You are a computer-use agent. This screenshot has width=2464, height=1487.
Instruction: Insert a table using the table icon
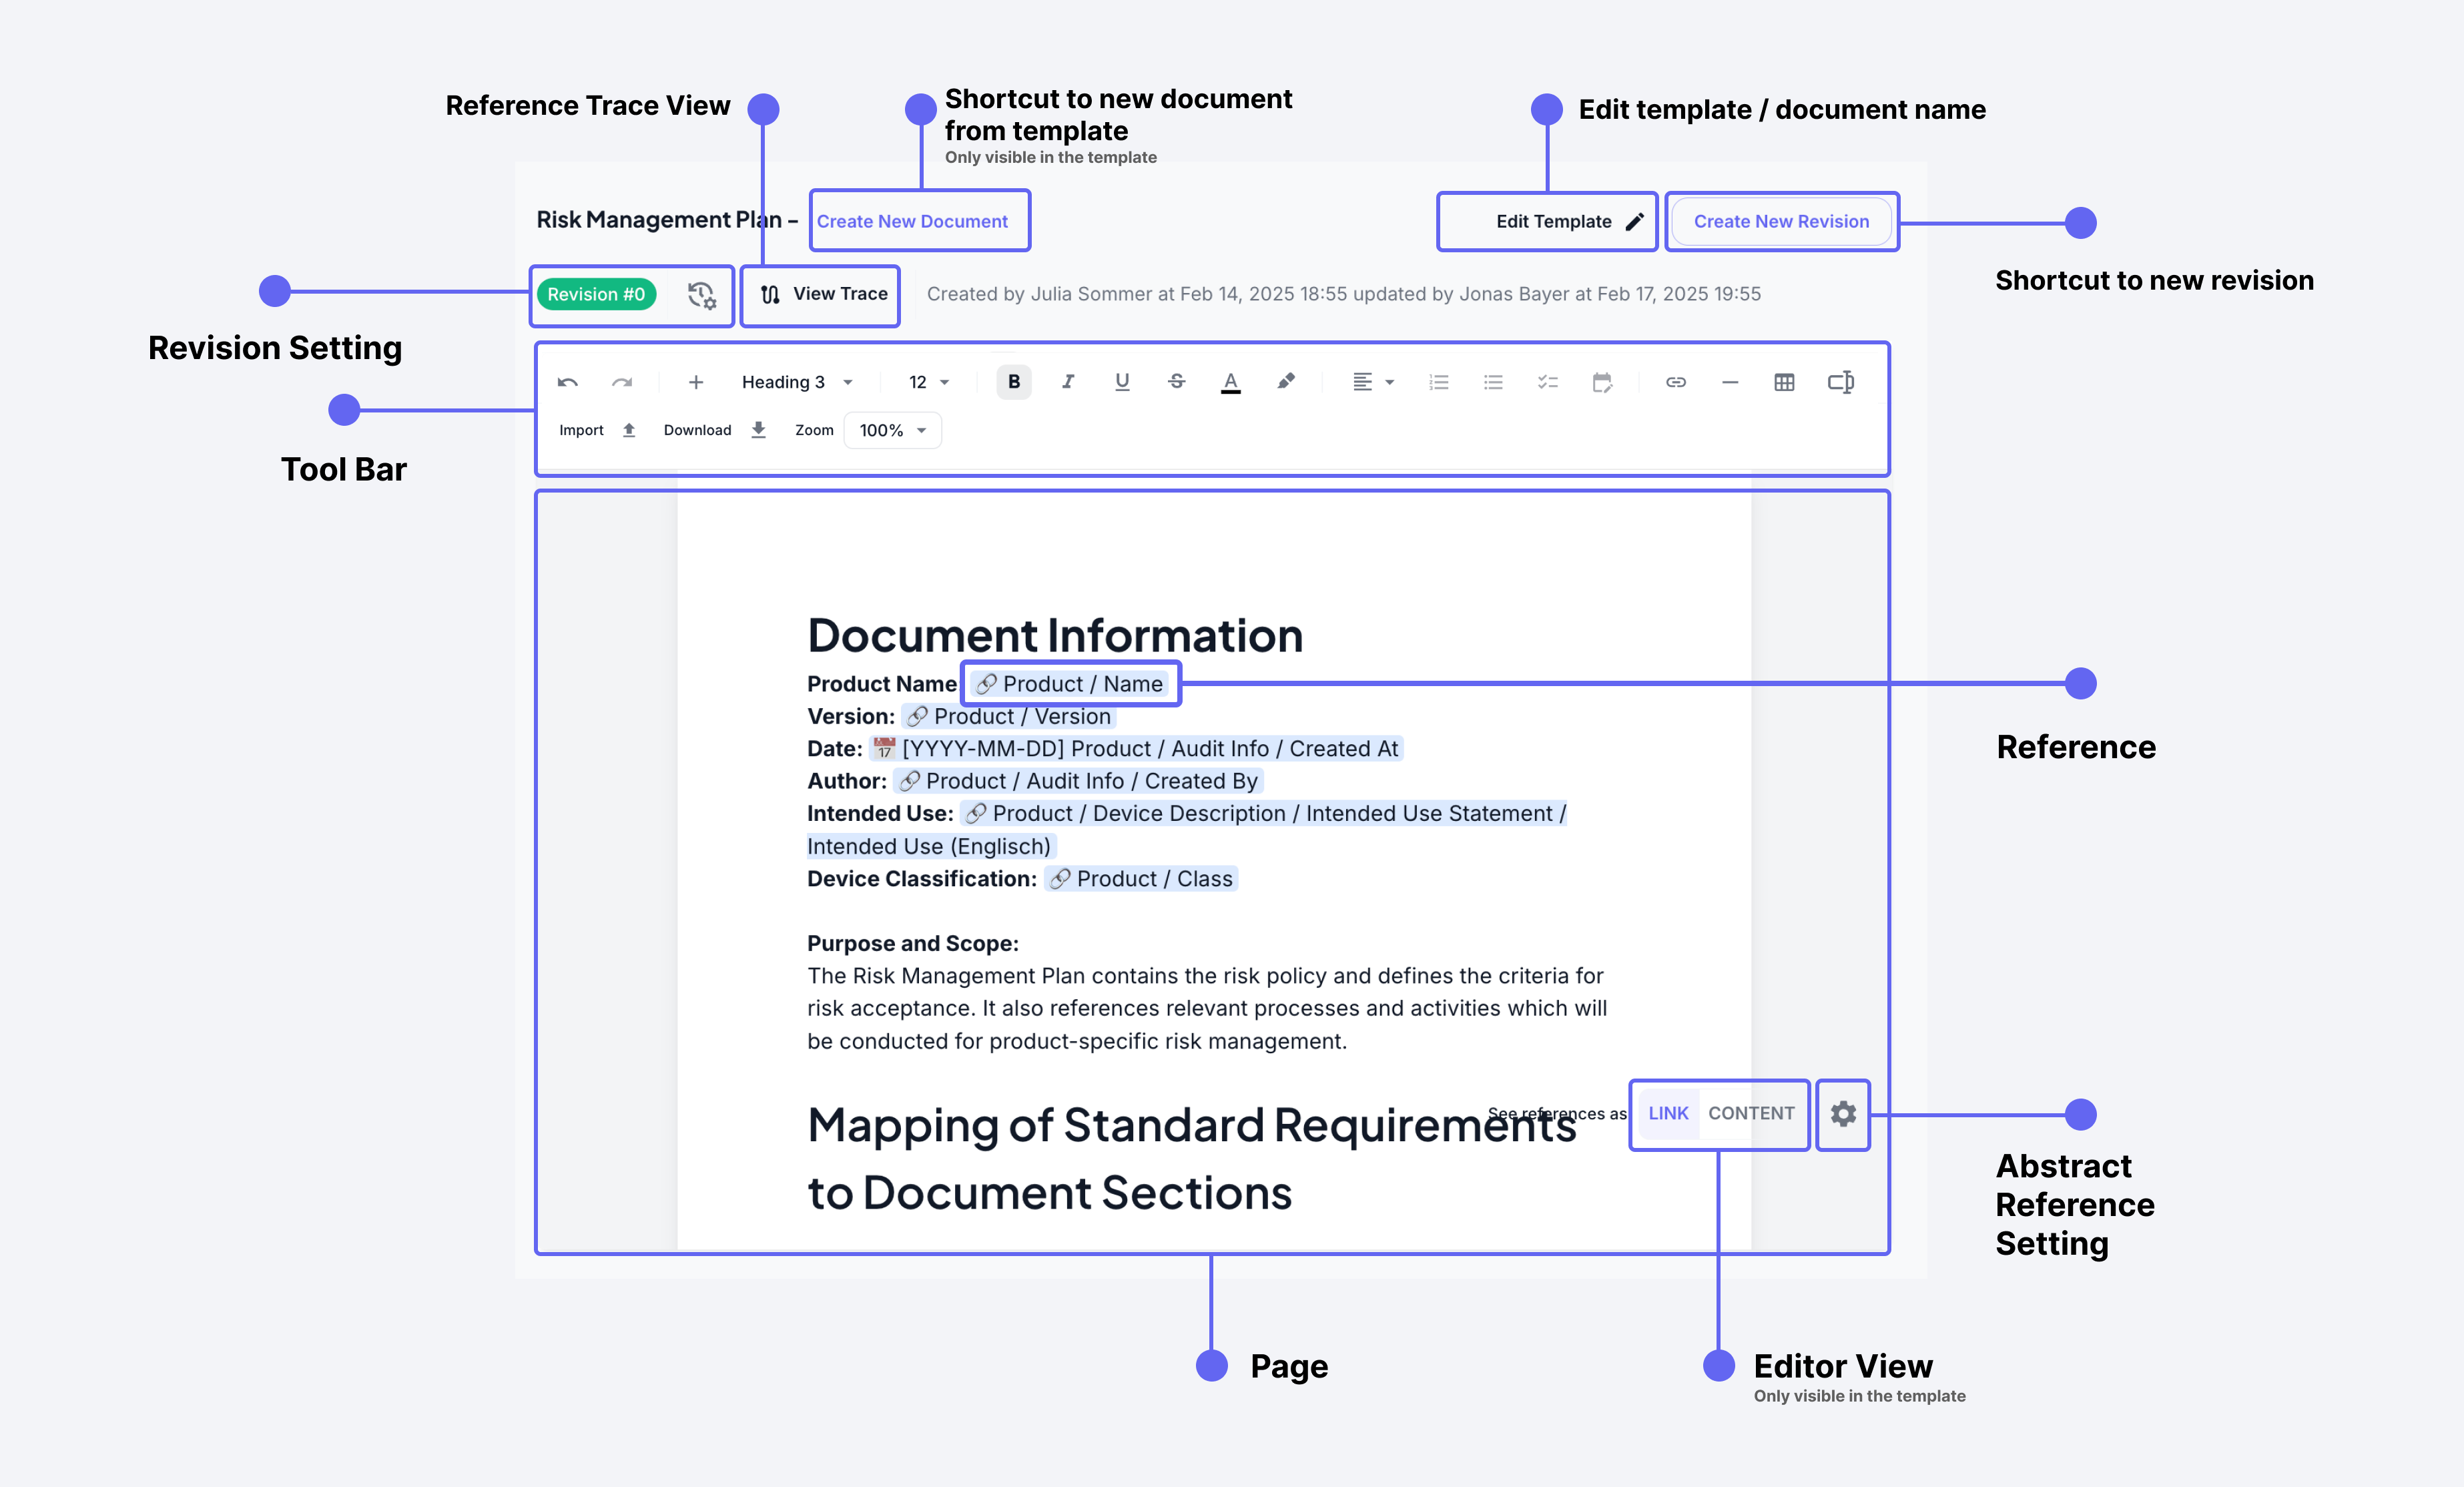pos(1785,381)
